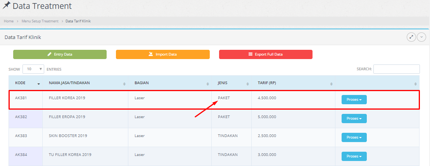Go to Home breadcrumb link
The image size is (430, 166).
9,21
